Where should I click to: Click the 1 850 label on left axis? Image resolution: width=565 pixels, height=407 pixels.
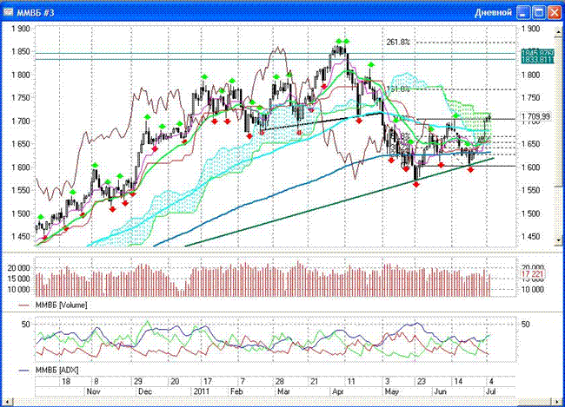coord(20,52)
